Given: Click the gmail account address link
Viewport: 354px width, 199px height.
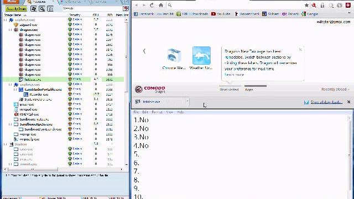Looking at the screenshot, I should [x=333, y=22].
